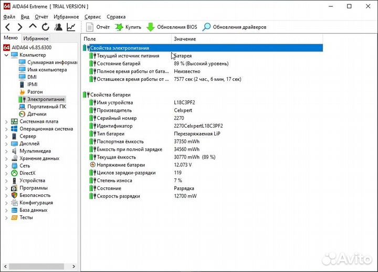The height and width of the screenshot is (272, 378).
Task: Go up one level with the up arrow icon
Action: (33, 26)
